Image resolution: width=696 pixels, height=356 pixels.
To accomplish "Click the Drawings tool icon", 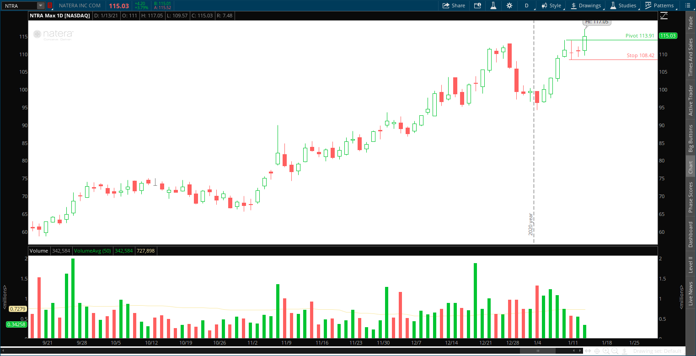I will point(573,5).
